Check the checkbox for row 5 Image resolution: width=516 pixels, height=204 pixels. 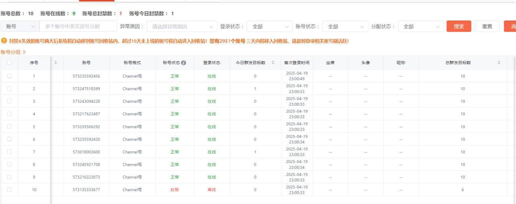tap(9, 126)
